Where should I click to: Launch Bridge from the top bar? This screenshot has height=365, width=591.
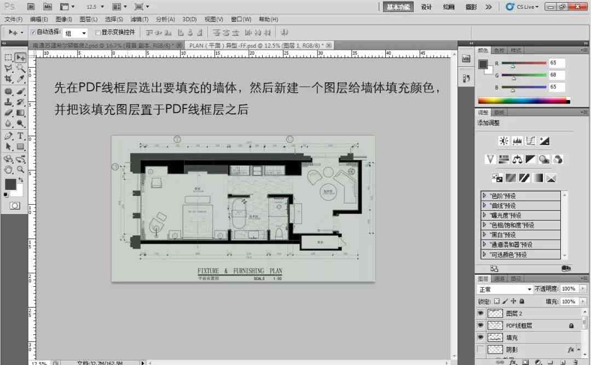click(31, 7)
